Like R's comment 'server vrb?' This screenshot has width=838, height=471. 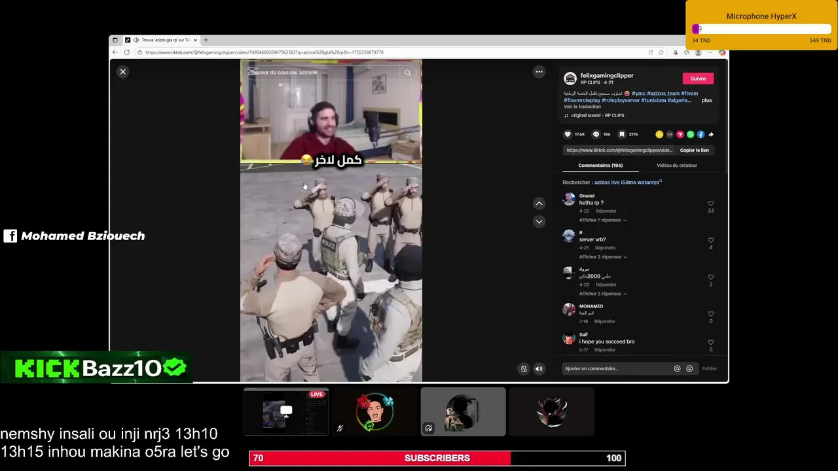710,240
